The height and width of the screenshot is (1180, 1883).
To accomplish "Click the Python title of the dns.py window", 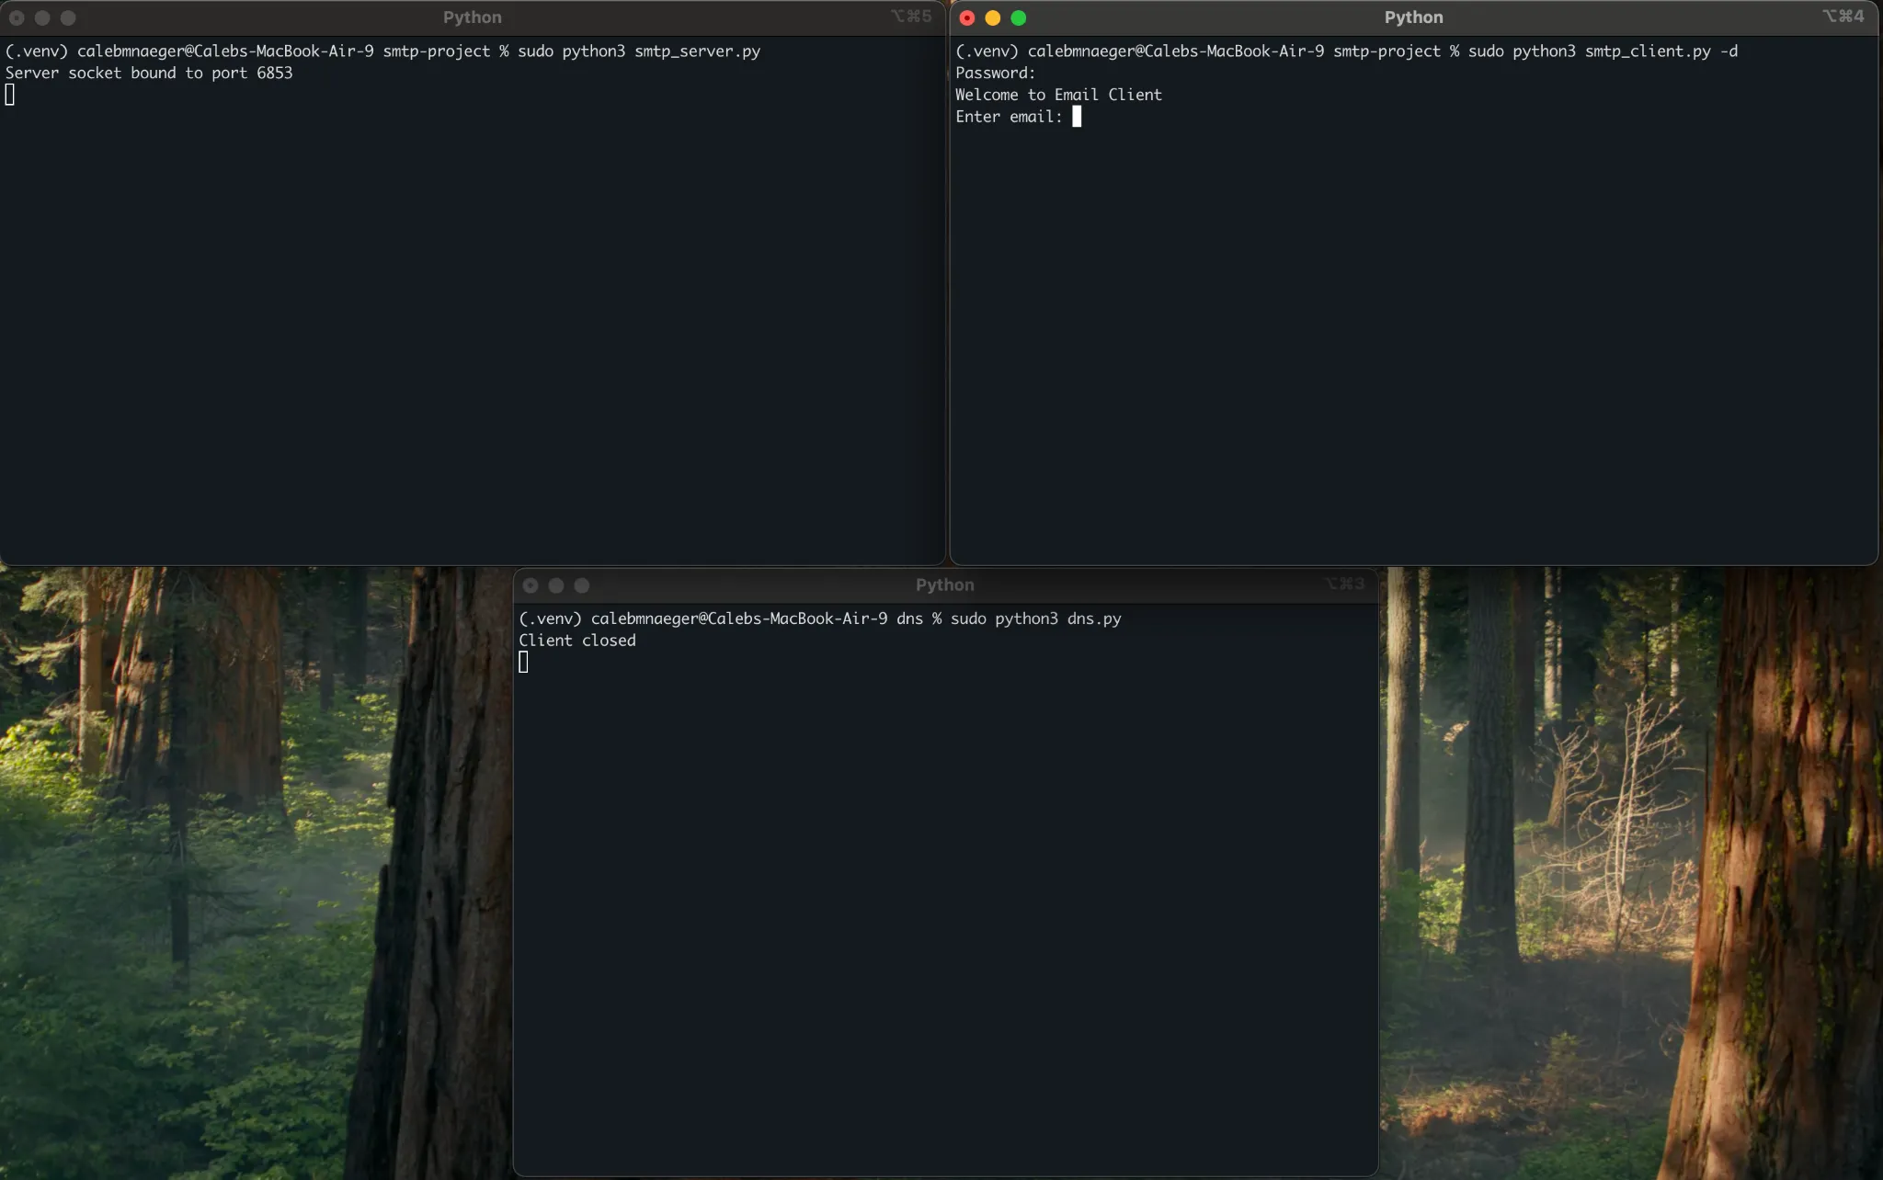I will click(945, 585).
